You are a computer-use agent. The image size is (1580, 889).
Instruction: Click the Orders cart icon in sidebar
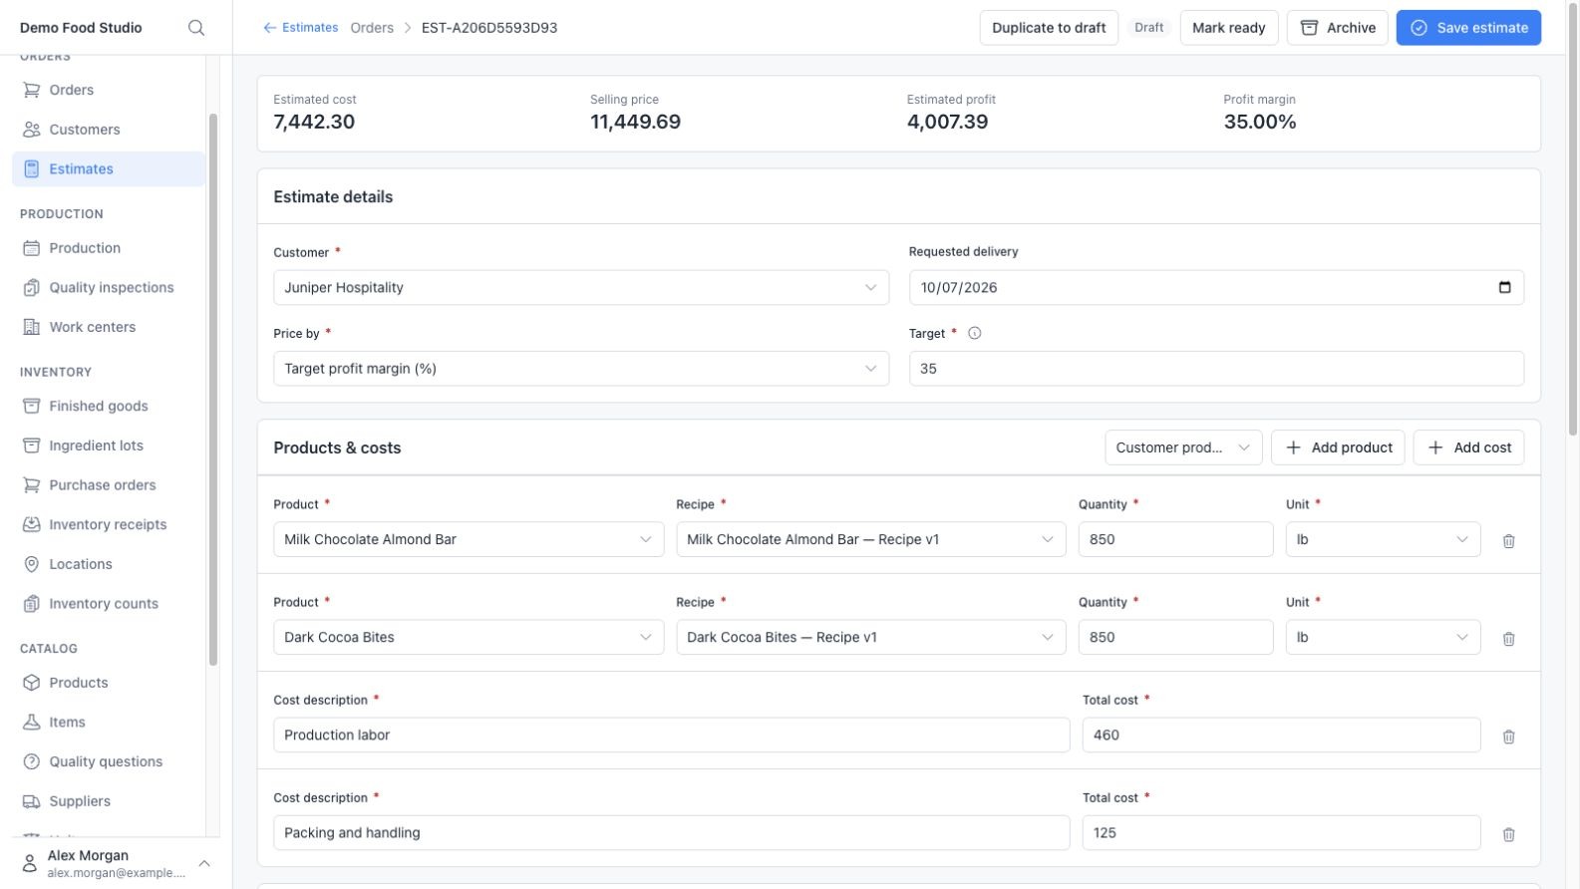(32, 90)
